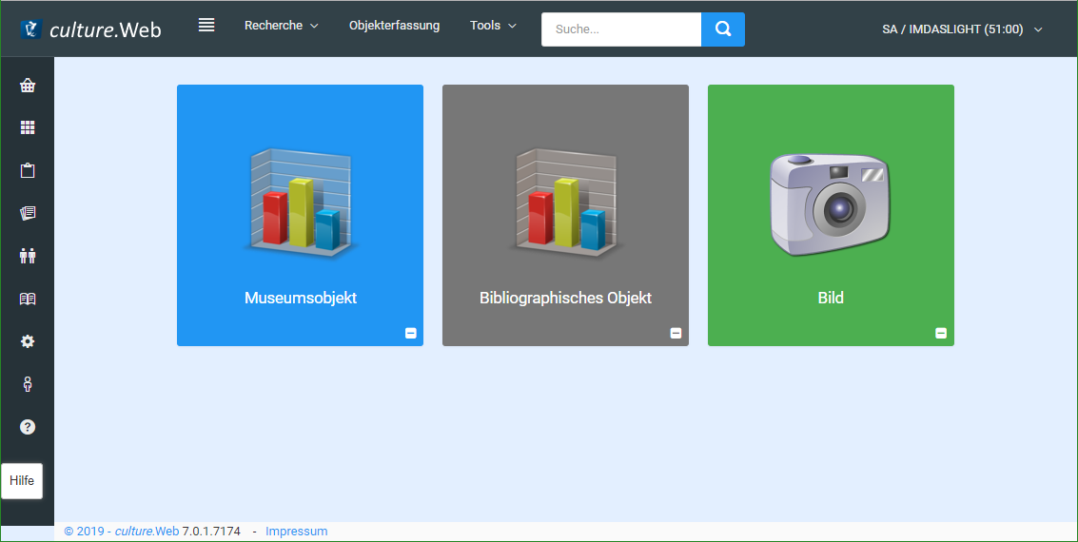Viewport: 1078px width, 542px height.
Task: Expand the Recherche dropdown menu
Action: [x=281, y=26]
